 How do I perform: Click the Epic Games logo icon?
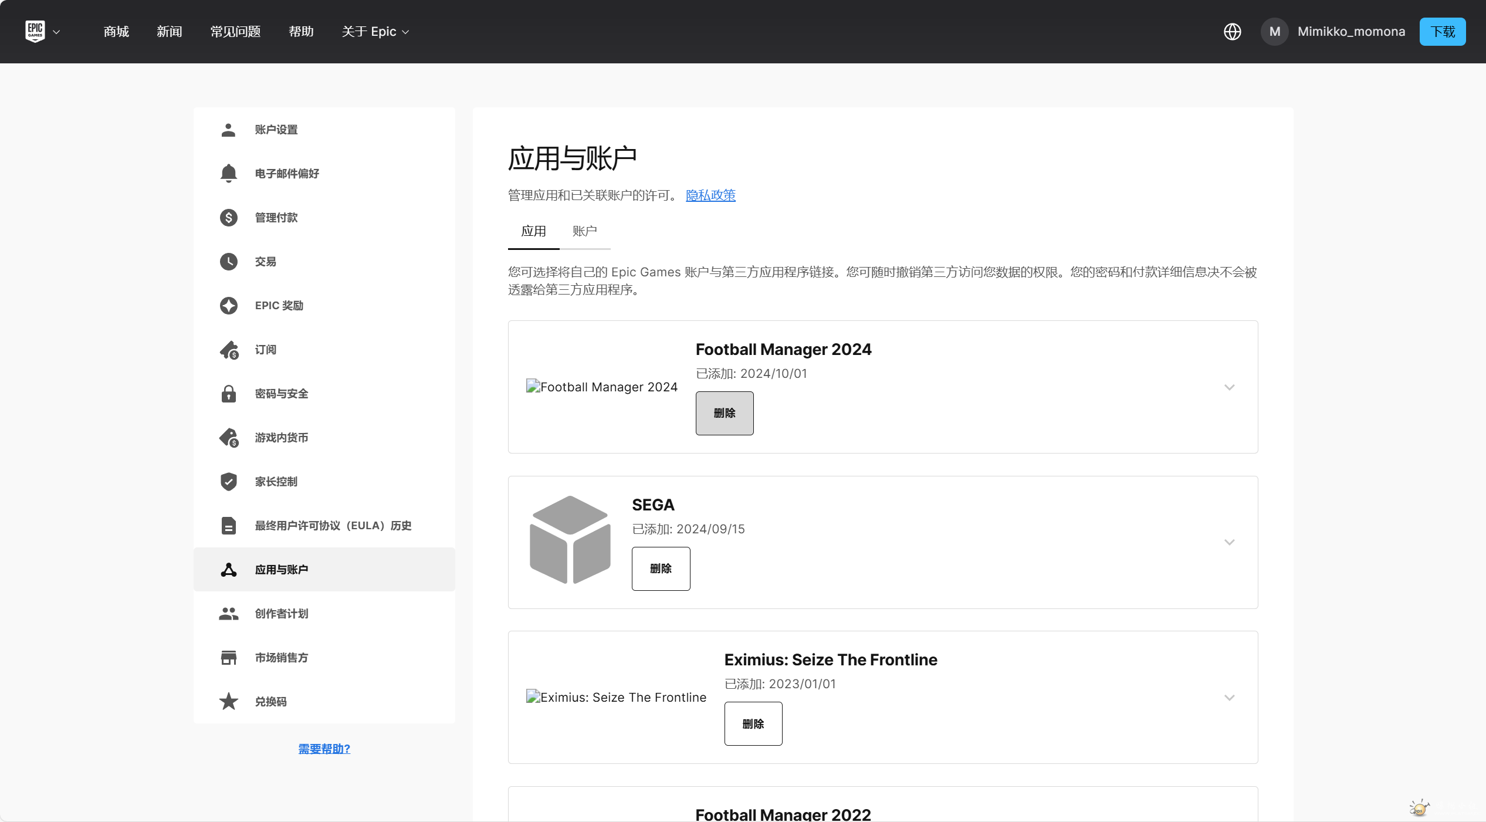(x=35, y=31)
